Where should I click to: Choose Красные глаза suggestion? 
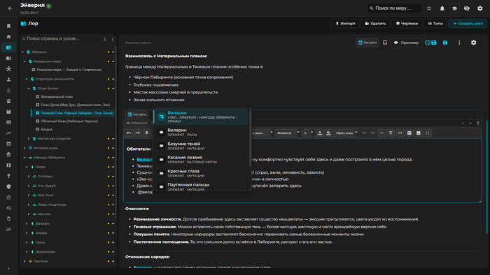(202, 173)
